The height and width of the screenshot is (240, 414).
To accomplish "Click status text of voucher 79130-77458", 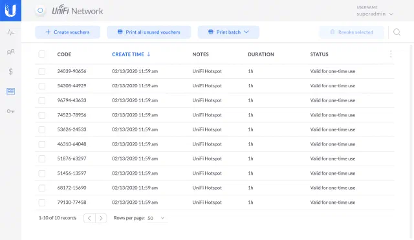I will coord(332,202).
